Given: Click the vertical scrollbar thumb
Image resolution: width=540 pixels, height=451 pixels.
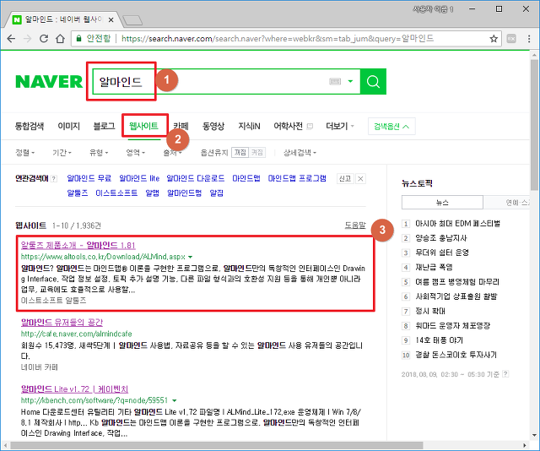Looking at the screenshot, I should 534,125.
